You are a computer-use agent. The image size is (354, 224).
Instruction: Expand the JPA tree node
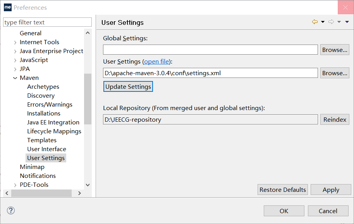pyautogui.click(x=15, y=69)
